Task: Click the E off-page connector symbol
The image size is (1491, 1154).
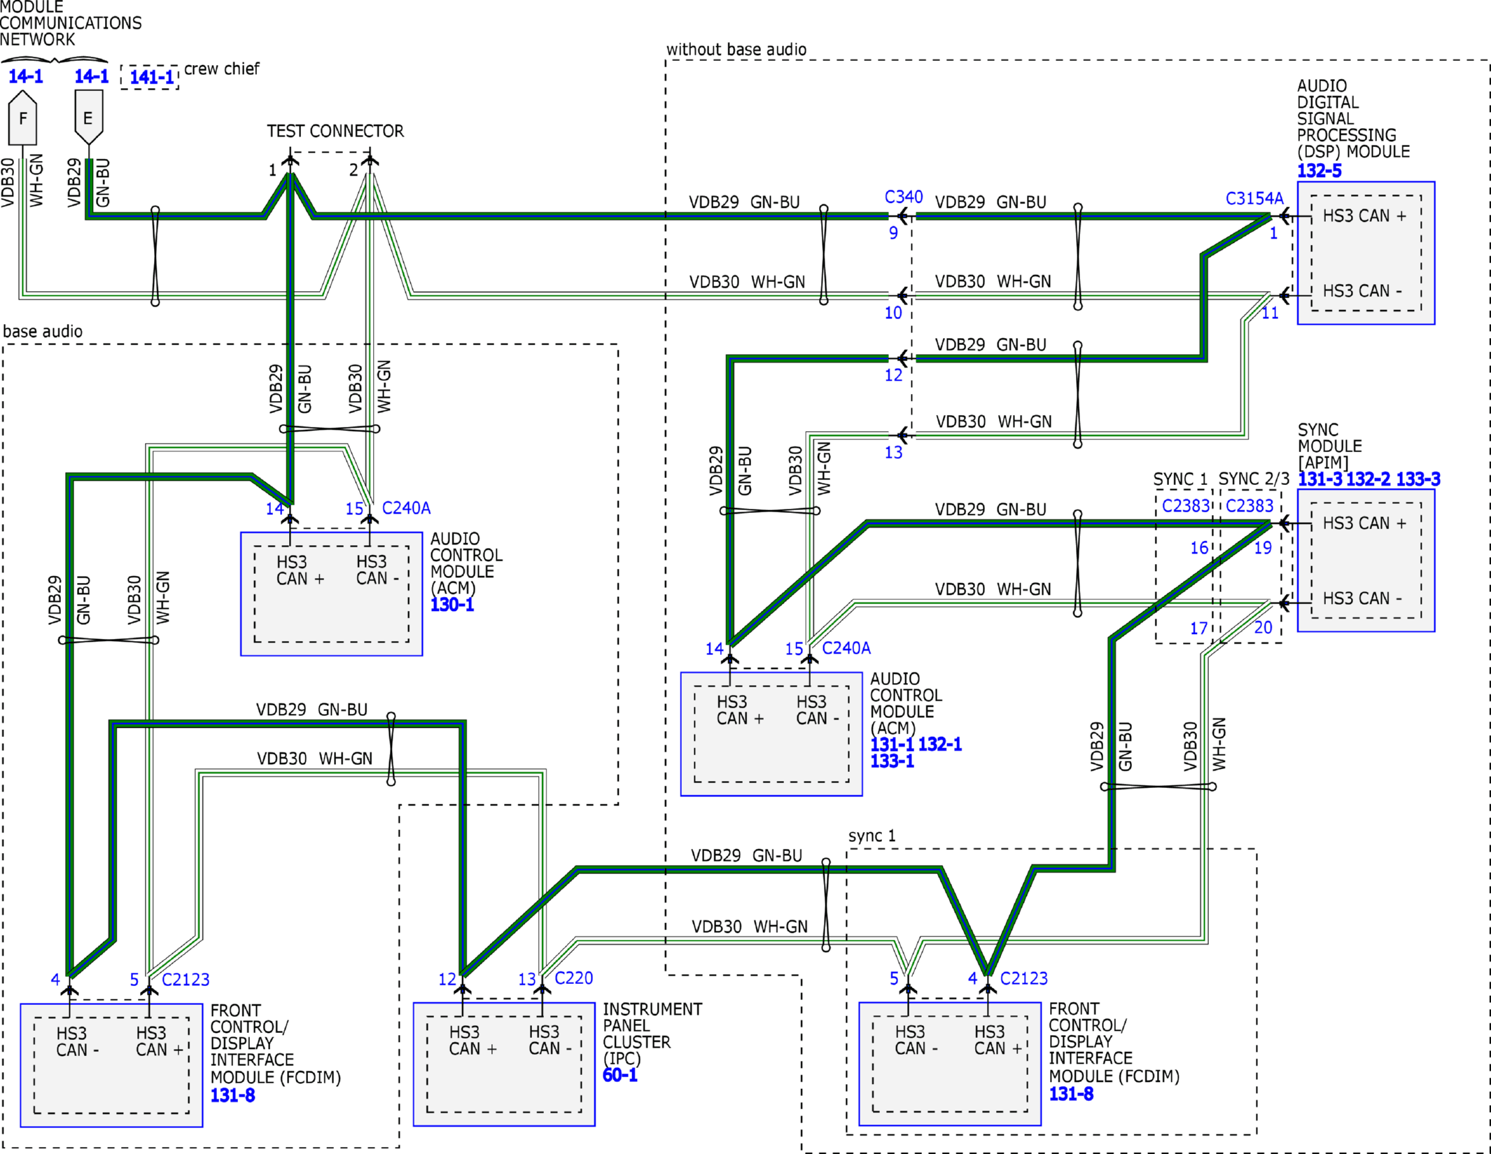Action: coord(88,117)
